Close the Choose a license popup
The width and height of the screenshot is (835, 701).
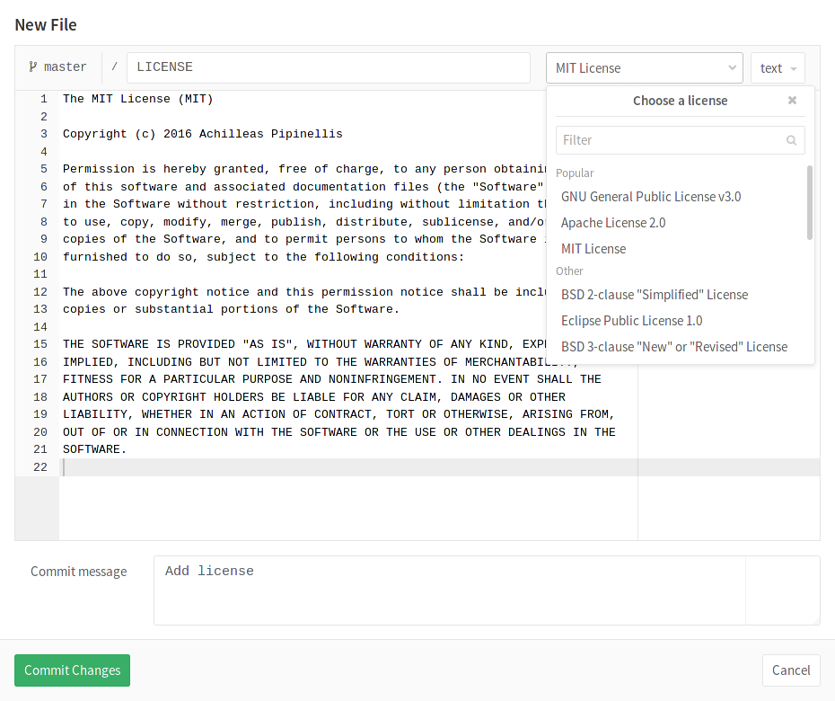point(792,100)
